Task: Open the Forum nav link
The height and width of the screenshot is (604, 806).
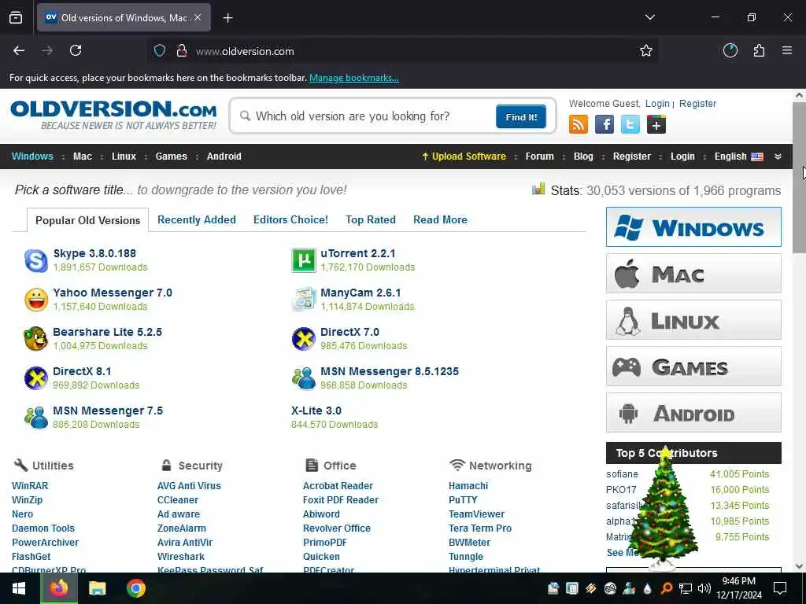Action: pos(539,157)
